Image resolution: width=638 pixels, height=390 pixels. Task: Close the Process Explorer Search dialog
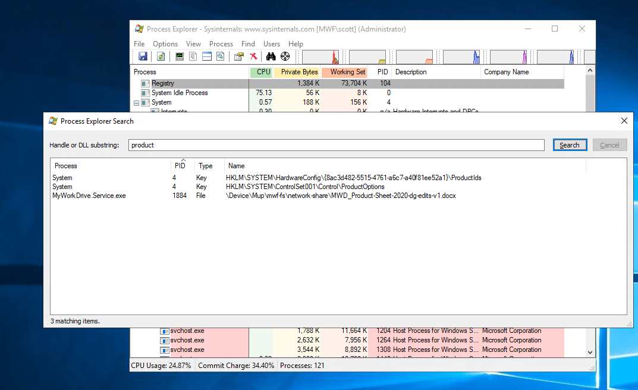pos(624,121)
